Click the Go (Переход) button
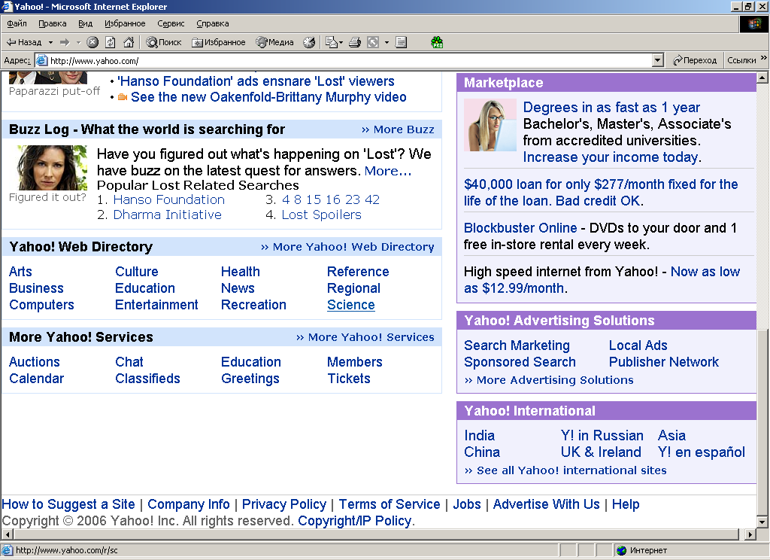770x560 pixels. coord(694,60)
